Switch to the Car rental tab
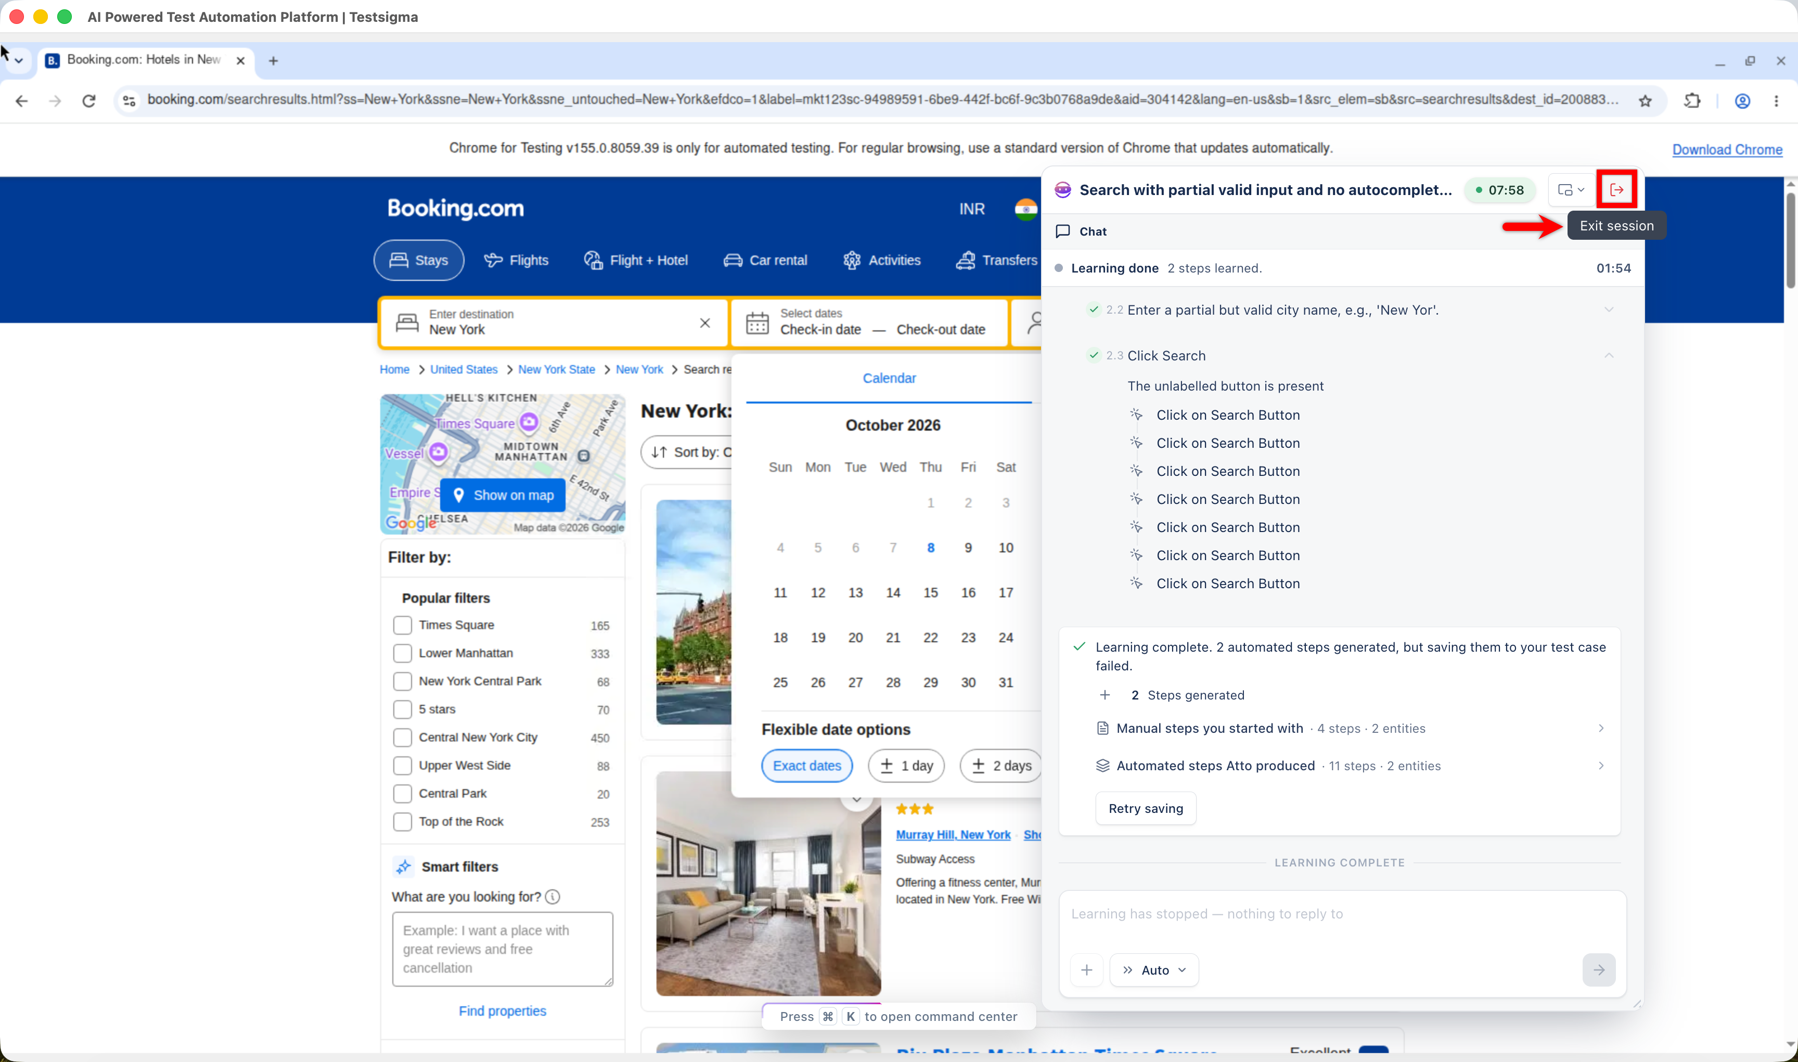The height and width of the screenshot is (1062, 1798). pos(765,260)
